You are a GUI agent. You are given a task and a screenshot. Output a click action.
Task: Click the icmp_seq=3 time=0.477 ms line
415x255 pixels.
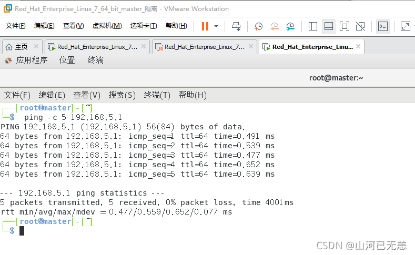[137, 155]
